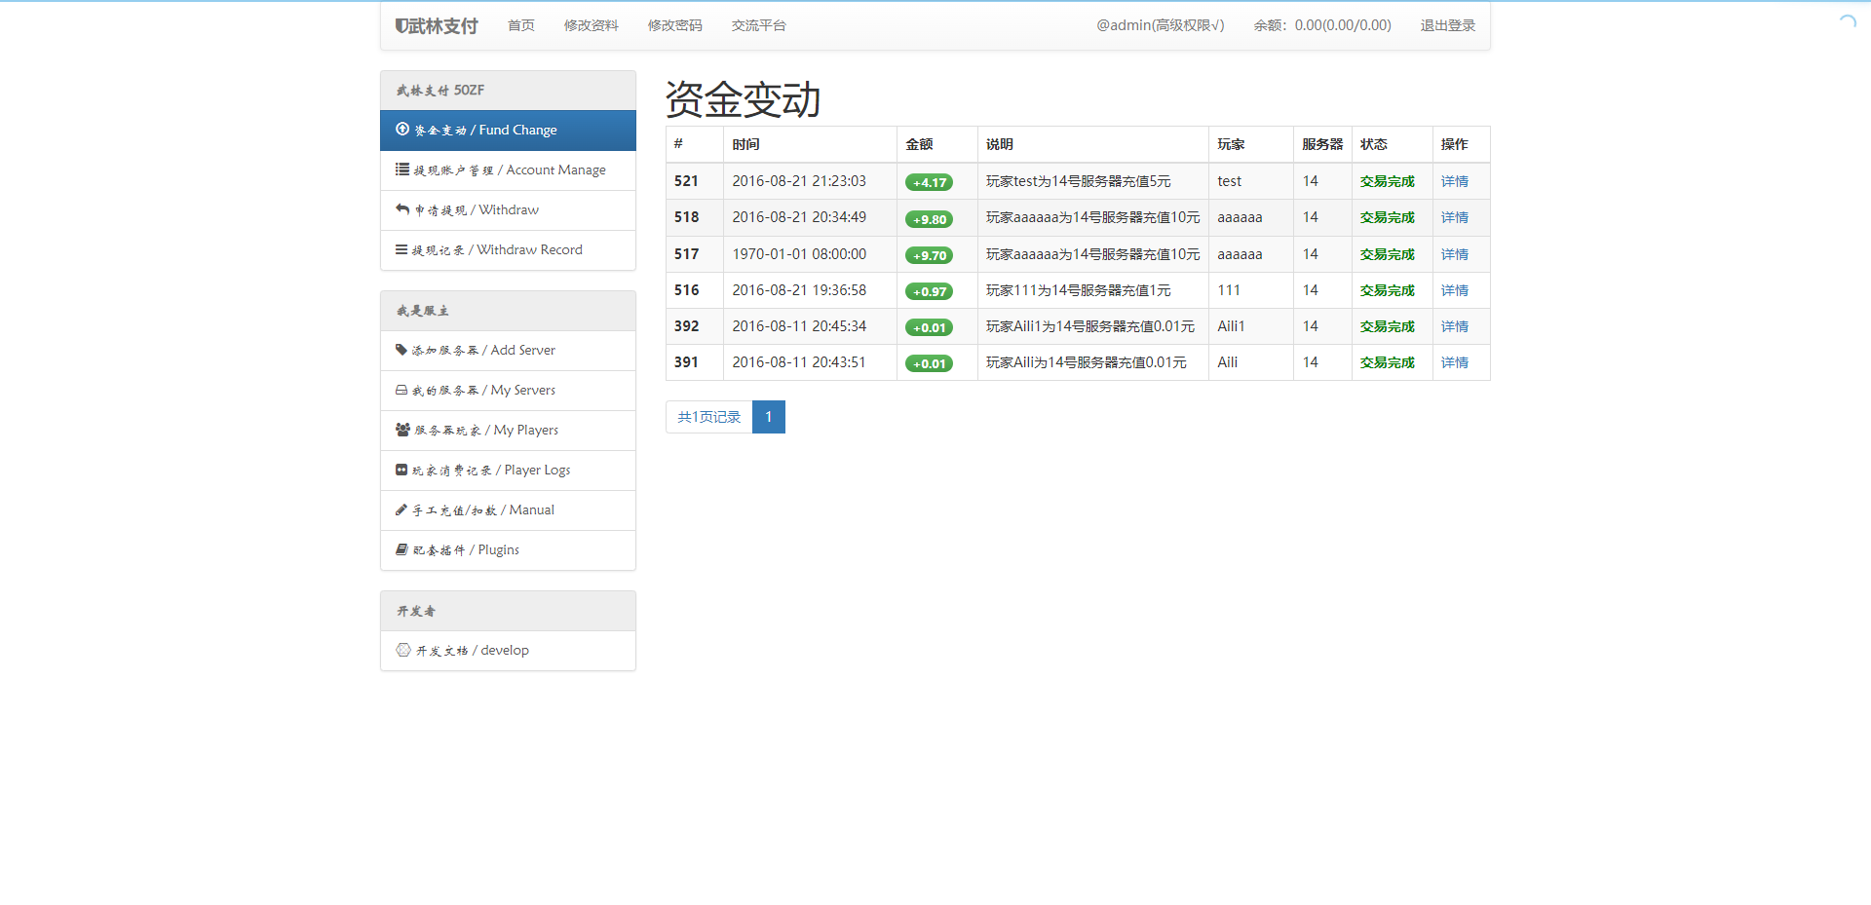The image size is (1871, 905).
Task: Click the @admin account label
Action: (x=1161, y=25)
